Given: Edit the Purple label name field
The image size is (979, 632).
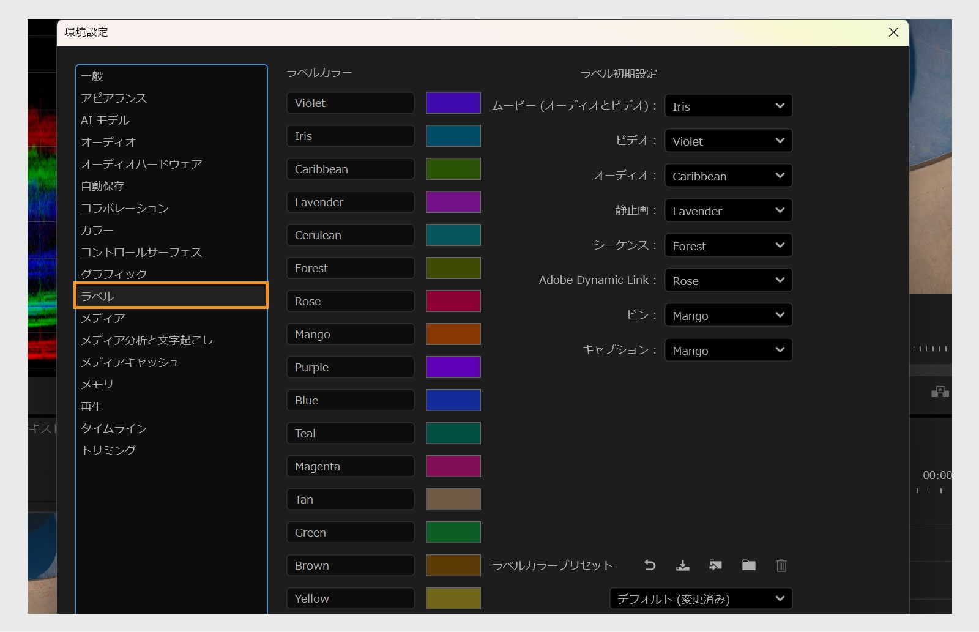Looking at the screenshot, I should click(351, 367).
